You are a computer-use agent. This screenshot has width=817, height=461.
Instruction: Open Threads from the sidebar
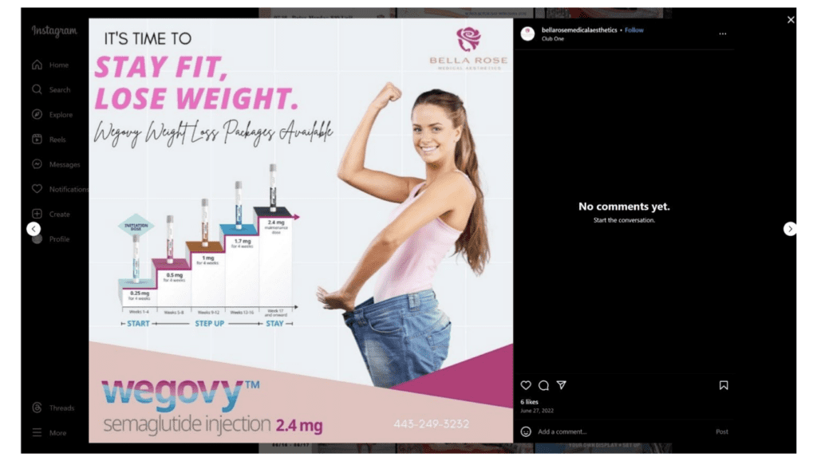point(53,408)
